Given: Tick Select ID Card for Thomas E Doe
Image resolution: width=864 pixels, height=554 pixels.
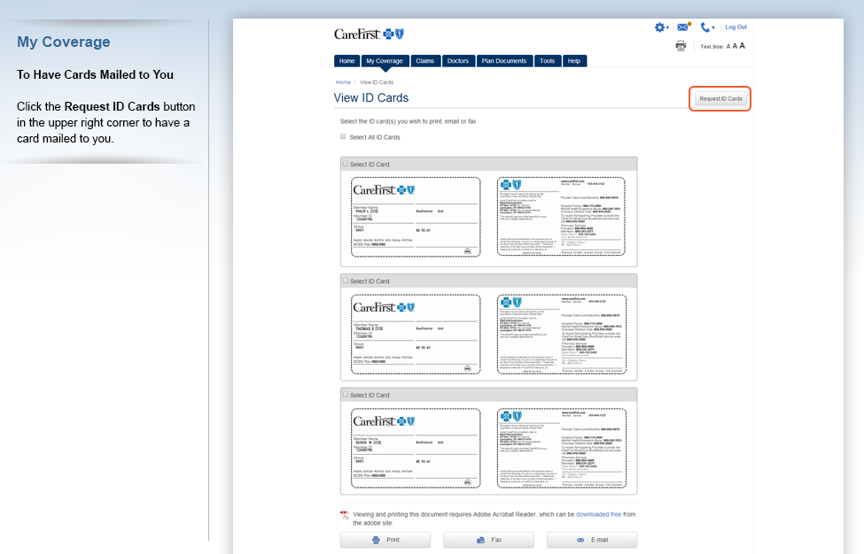Looking at the screenshot, I should coord(346,281).
